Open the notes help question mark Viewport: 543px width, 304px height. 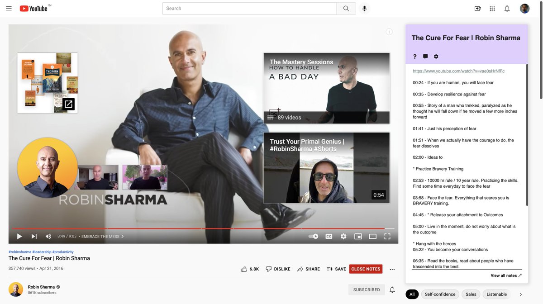coord(414,57)
